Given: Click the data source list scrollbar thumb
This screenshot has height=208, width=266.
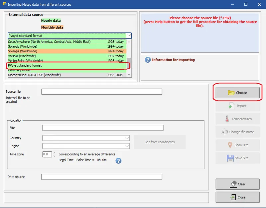Looking at the screenshot, I should tap(129, 63).
